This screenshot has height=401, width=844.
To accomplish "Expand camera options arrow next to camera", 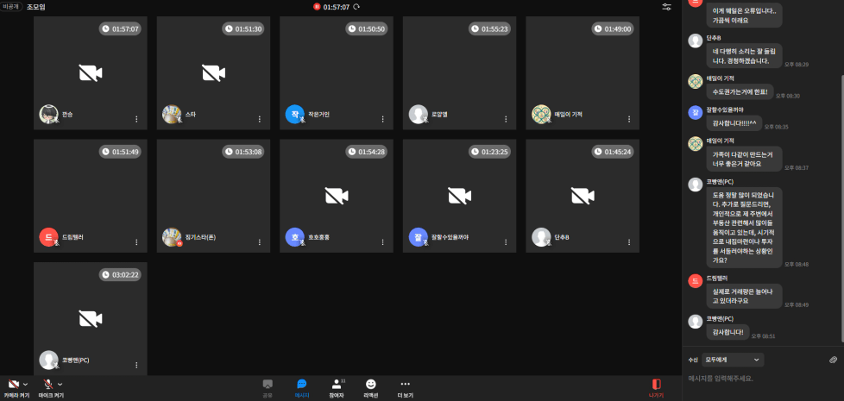I will tap(25, 384).
